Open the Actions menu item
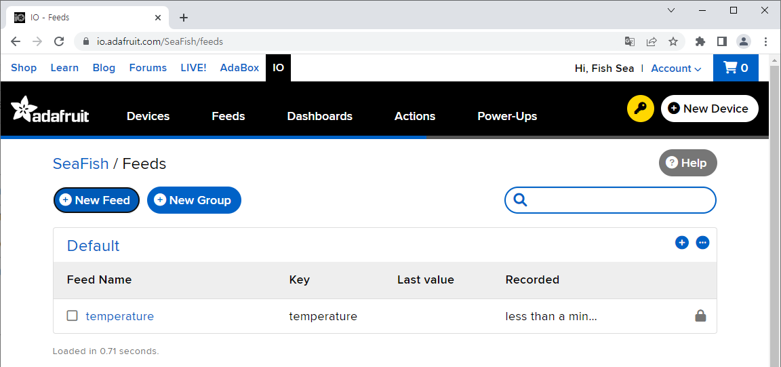The image size is (781, 367). coord(415,116)
